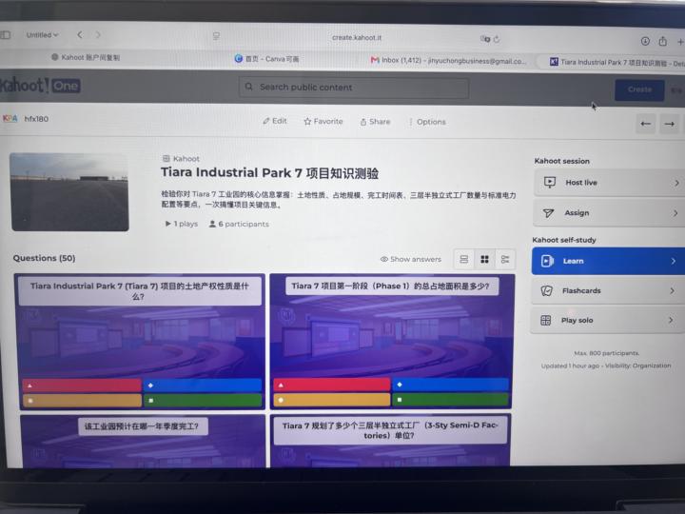
Task: Click the 1 plays stat
Action: click(x=182, y=224)
